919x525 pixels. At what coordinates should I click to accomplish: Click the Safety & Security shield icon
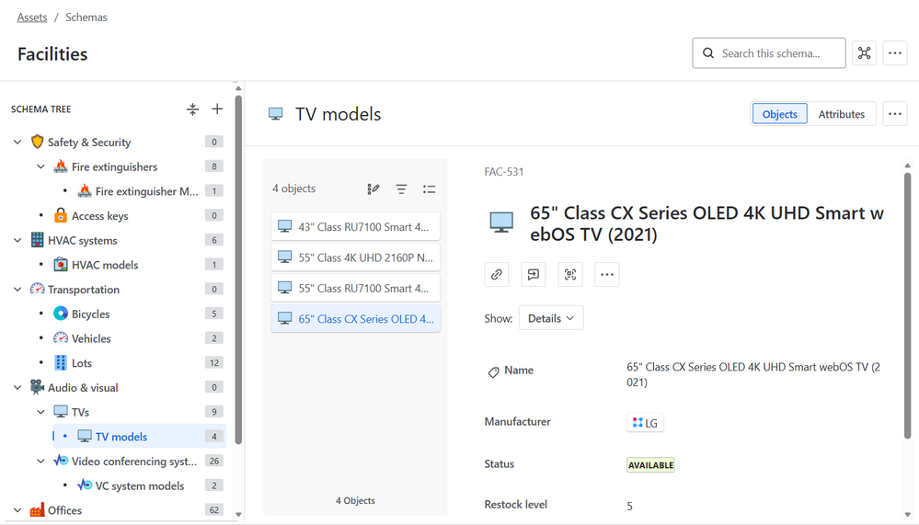(37, 142)
